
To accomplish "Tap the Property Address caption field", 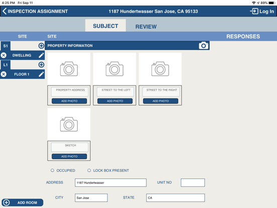I will click(70, 91).
